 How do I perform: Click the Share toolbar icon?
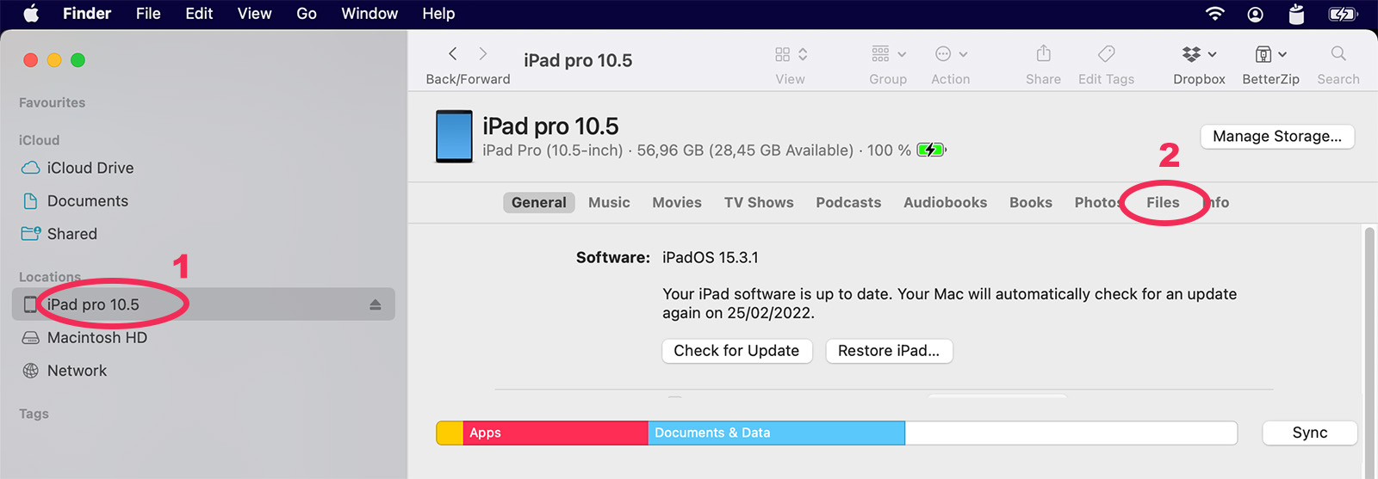point(1043,54)
